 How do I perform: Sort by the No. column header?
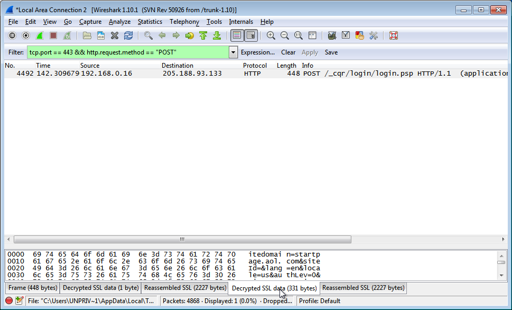click(x=20, y=66)
